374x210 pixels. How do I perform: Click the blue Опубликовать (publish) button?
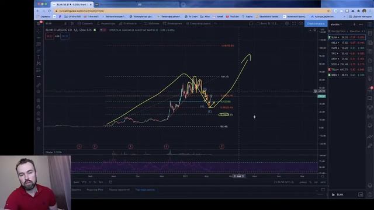pyautogui.click(x=316, y=23)
